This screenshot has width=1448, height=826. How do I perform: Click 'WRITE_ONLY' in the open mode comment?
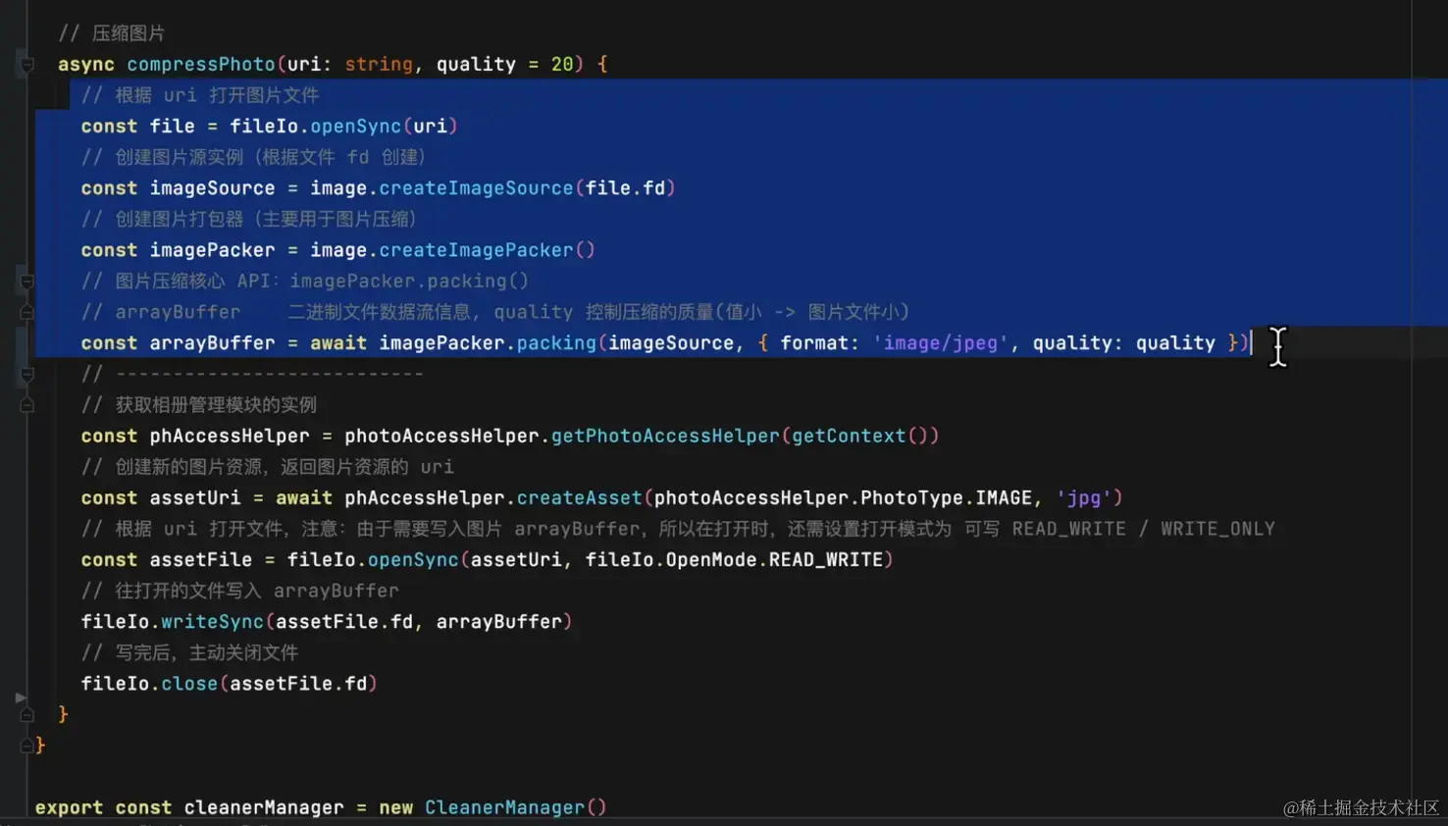[1217, 530]
